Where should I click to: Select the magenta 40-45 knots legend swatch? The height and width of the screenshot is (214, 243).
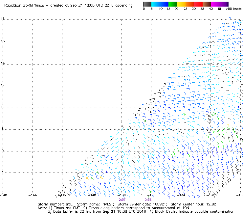tap(215, 4)
